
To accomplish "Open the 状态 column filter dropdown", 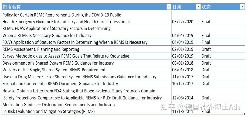I will (242, 7).
